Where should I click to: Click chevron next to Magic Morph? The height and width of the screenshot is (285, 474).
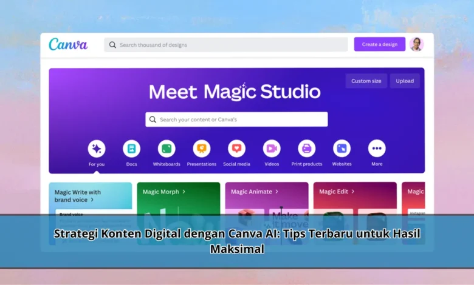pos(184,192)
